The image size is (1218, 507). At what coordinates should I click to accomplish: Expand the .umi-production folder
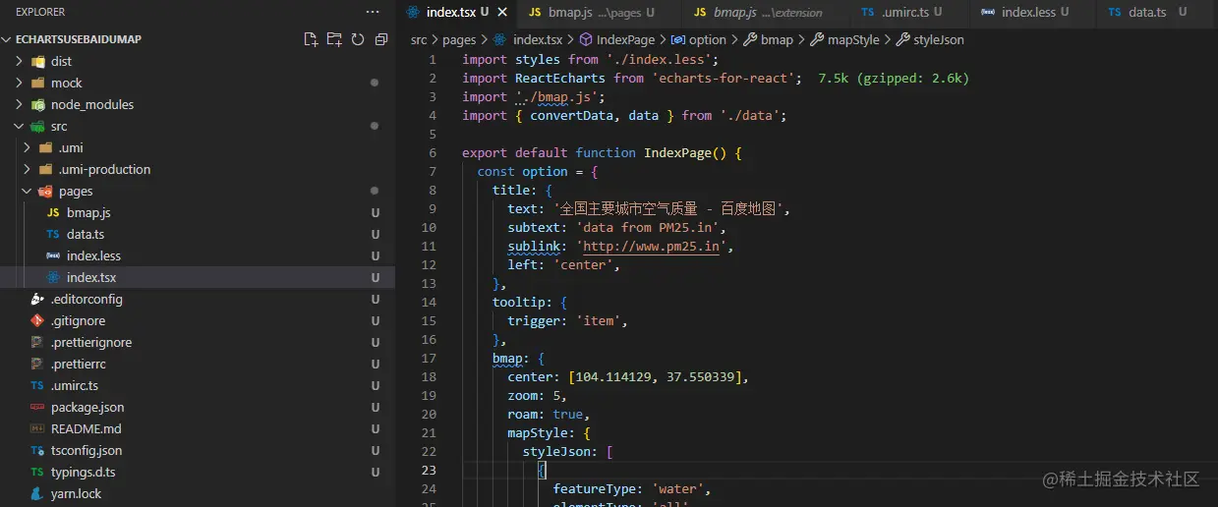click(28, 169)
